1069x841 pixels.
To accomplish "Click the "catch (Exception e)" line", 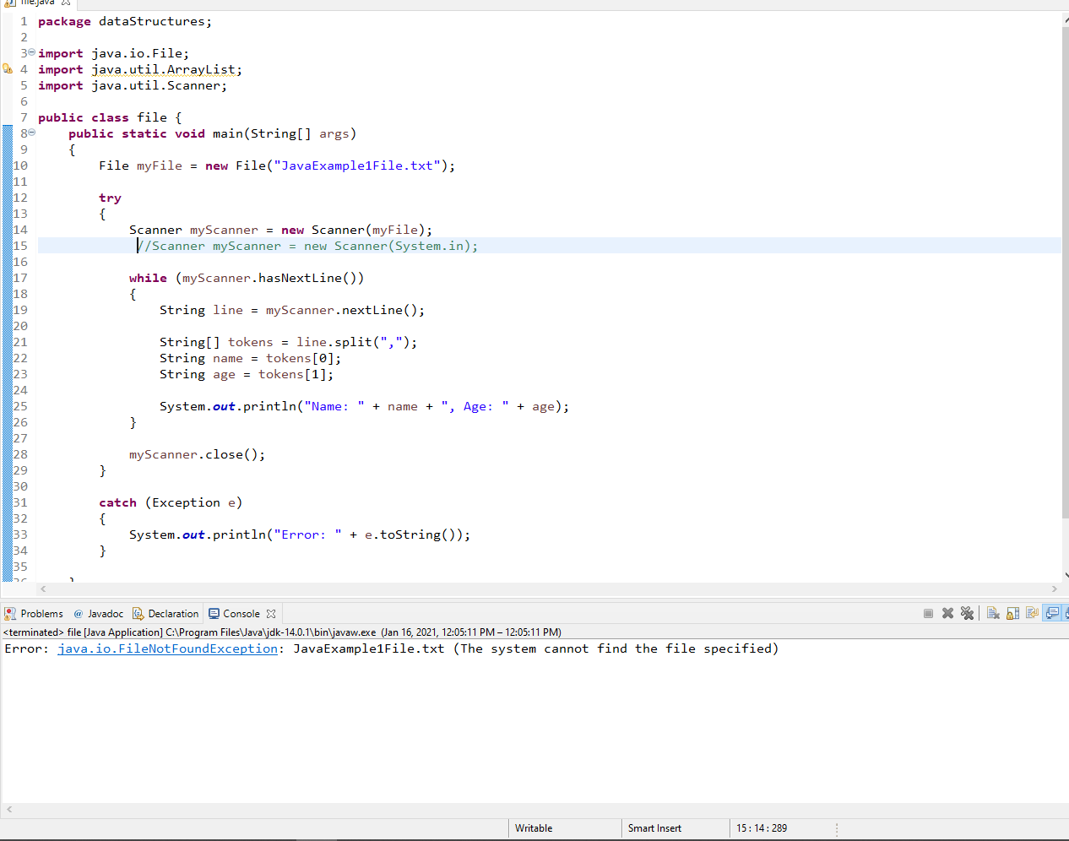I will click(x=171, y=502).
